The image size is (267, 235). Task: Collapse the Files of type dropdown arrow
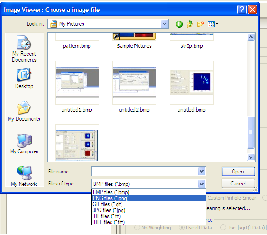201,184
